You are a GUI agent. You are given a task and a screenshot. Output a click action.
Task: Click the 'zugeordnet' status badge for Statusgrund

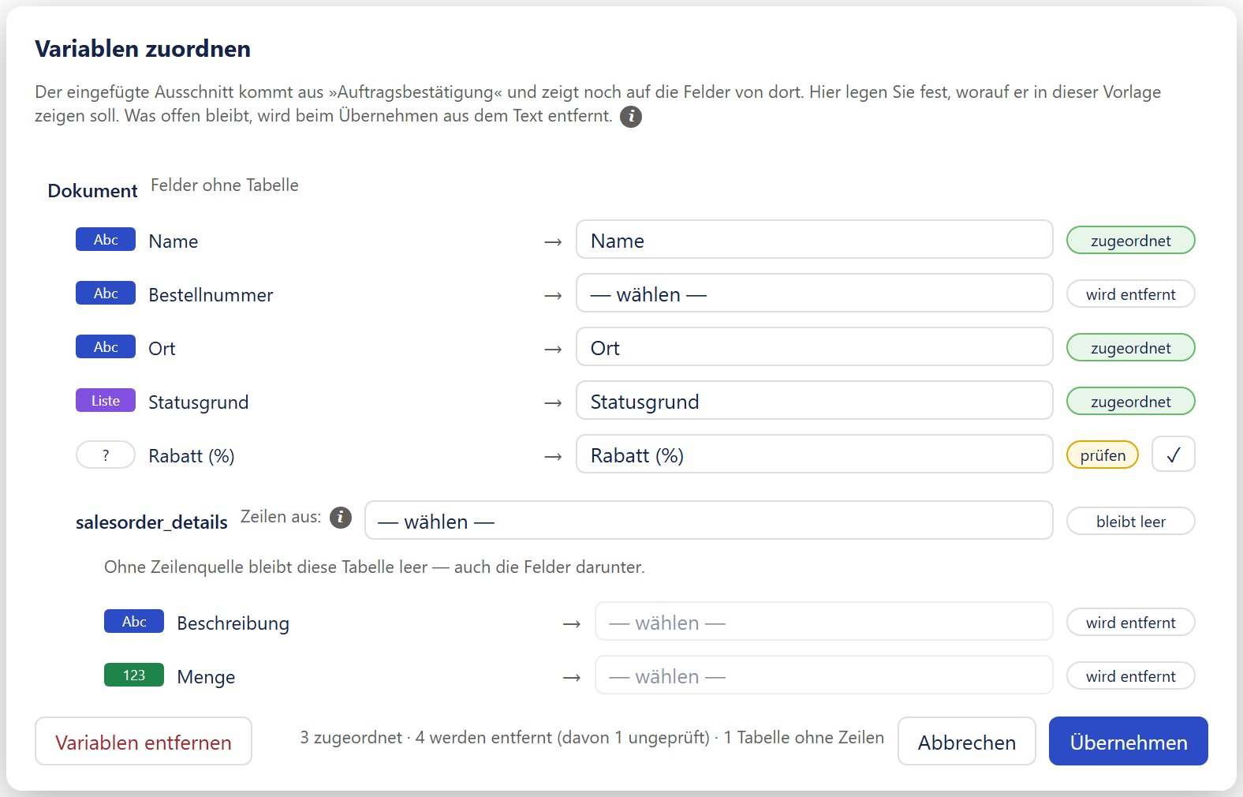[1131, 402]
